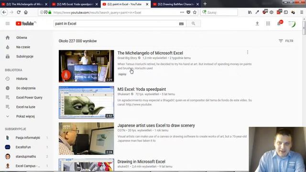This screenshot has height=172, width=306.
Task: Open the YouTube apps grid icon
Action: click(x=268, y=23)
